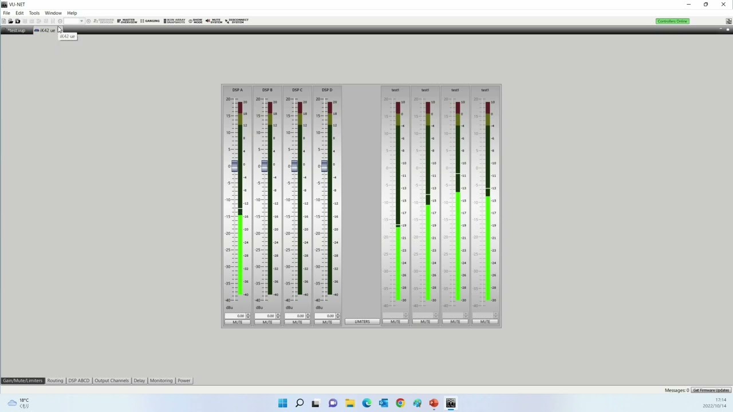The image size is (733, 412).
Task: Launch Google Chrome from taskbar
Action: 400,403
